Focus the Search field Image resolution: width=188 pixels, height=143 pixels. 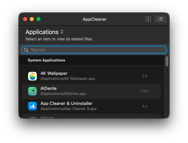point(94,50)
